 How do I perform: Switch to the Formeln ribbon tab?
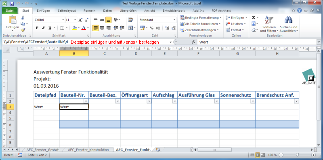(89, 11)
